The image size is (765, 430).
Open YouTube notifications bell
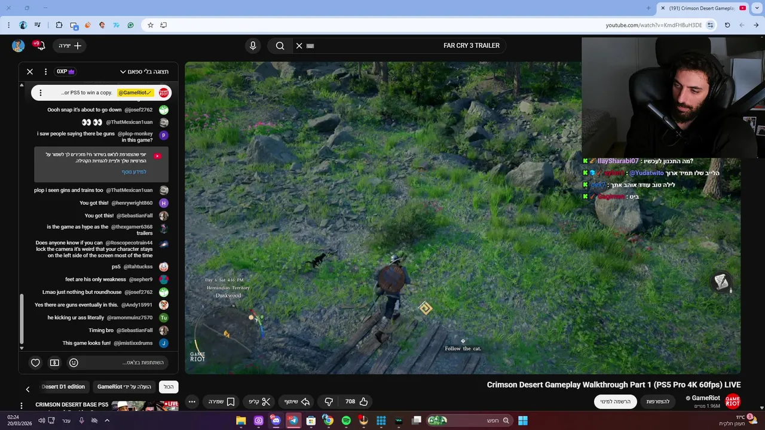click(x=40, y=46)
